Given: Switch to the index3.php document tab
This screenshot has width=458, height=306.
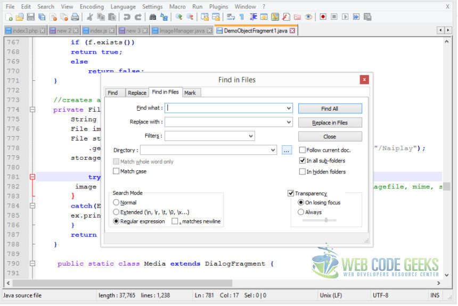Looking at the screenshot, I should 25,31.
